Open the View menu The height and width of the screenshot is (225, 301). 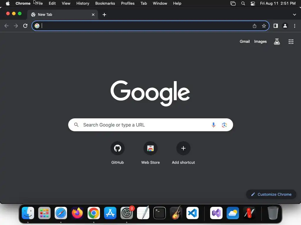[66, 4]
